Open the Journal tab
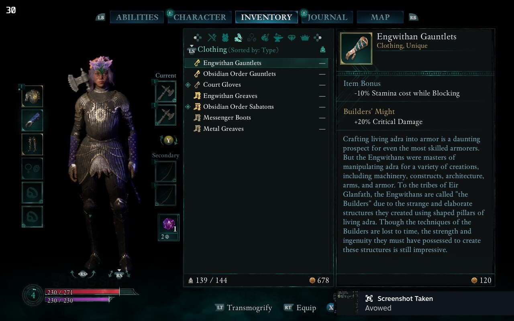This screenshot has height=321, width=514. 327,17
